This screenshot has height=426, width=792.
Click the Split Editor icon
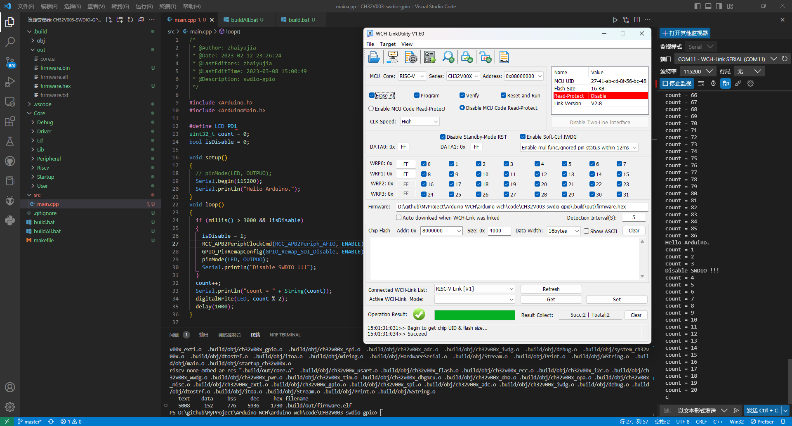637,20
